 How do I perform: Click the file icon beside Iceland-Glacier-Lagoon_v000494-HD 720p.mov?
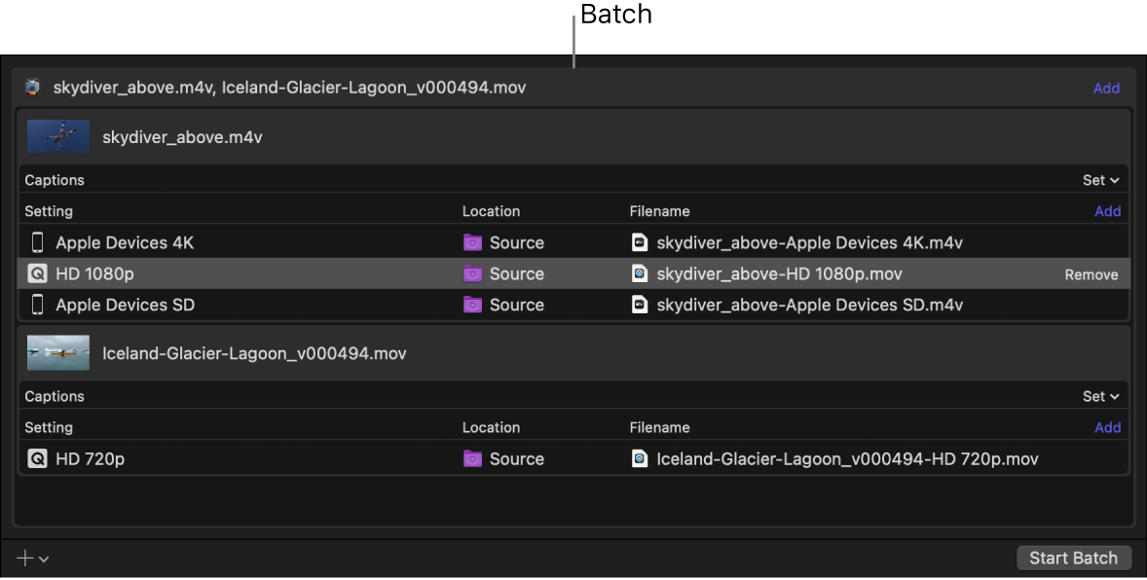[640, 458]
